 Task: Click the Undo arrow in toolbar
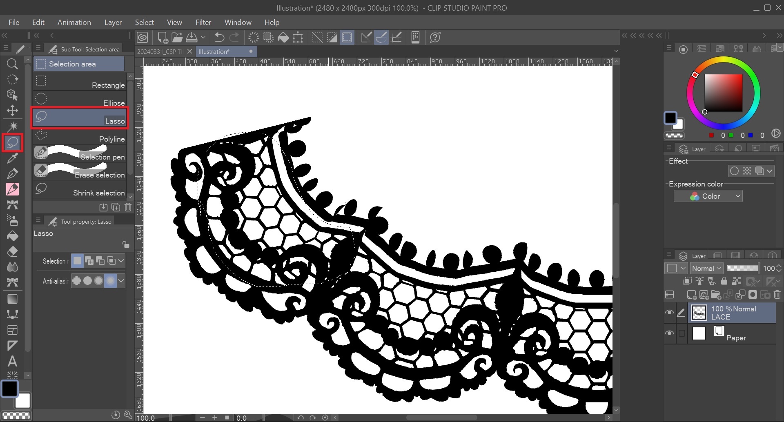click(x=219, y=38)
